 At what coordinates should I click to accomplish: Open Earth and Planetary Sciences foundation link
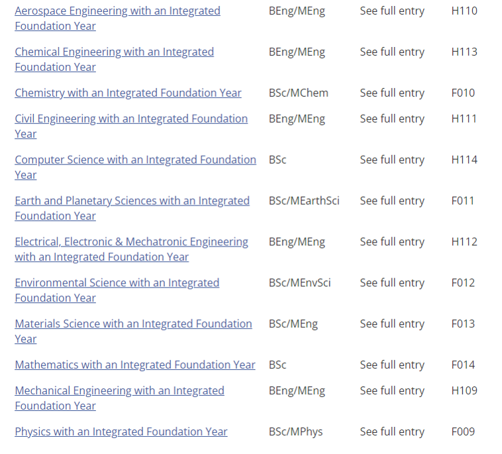(132, 208)
